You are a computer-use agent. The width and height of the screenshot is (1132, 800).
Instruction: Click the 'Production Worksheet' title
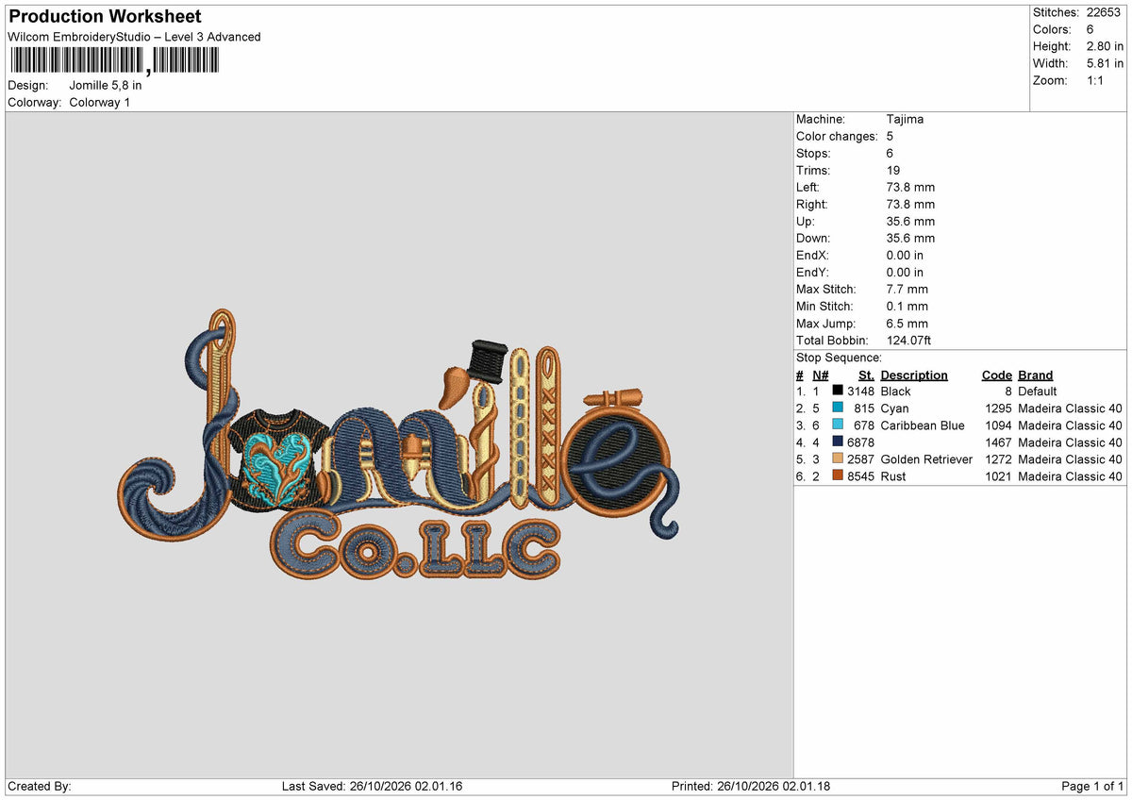point(105,16)
